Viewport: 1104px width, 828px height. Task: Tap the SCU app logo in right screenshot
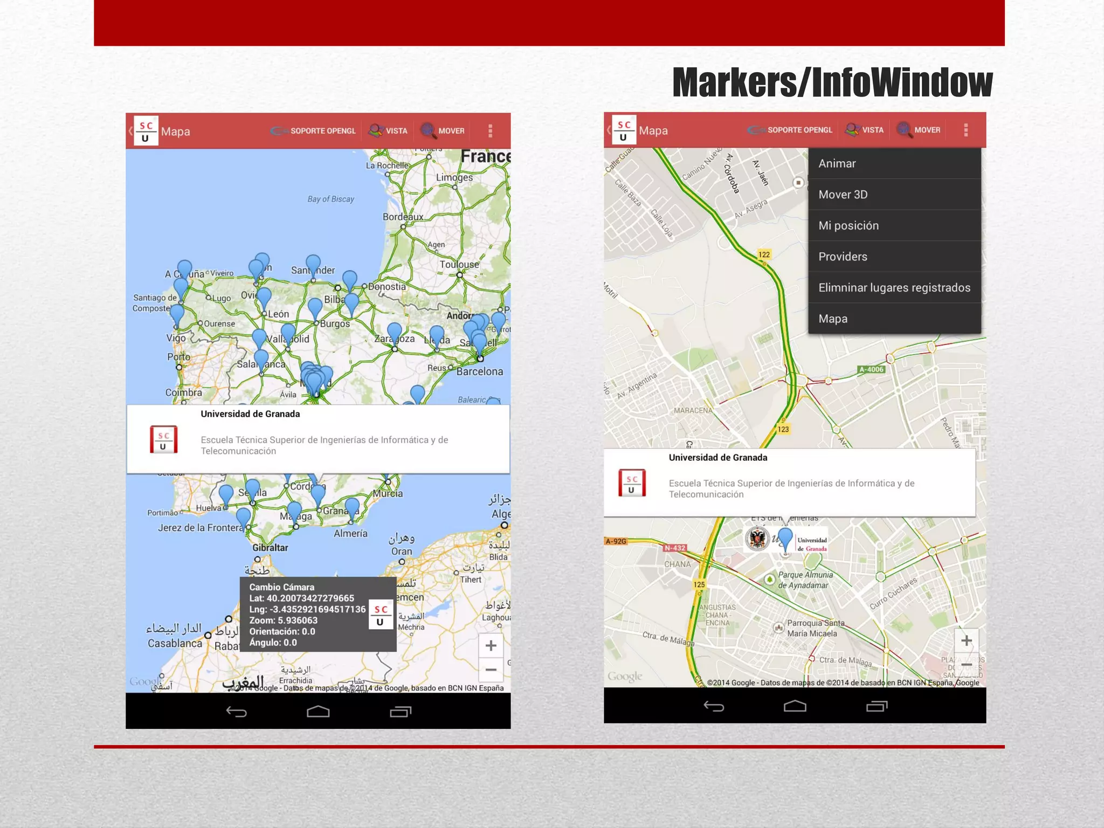coord(624,130)
